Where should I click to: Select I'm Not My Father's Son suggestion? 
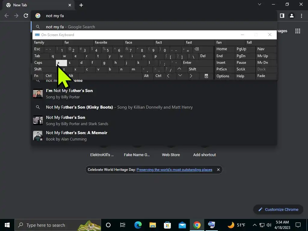[154, 94]
